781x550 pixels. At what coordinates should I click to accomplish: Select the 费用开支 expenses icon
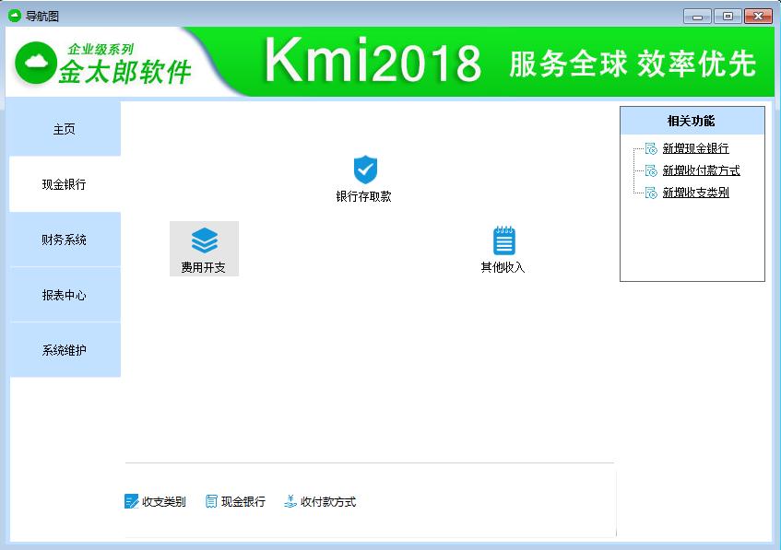pyautogui.click(x=204, y=241)
